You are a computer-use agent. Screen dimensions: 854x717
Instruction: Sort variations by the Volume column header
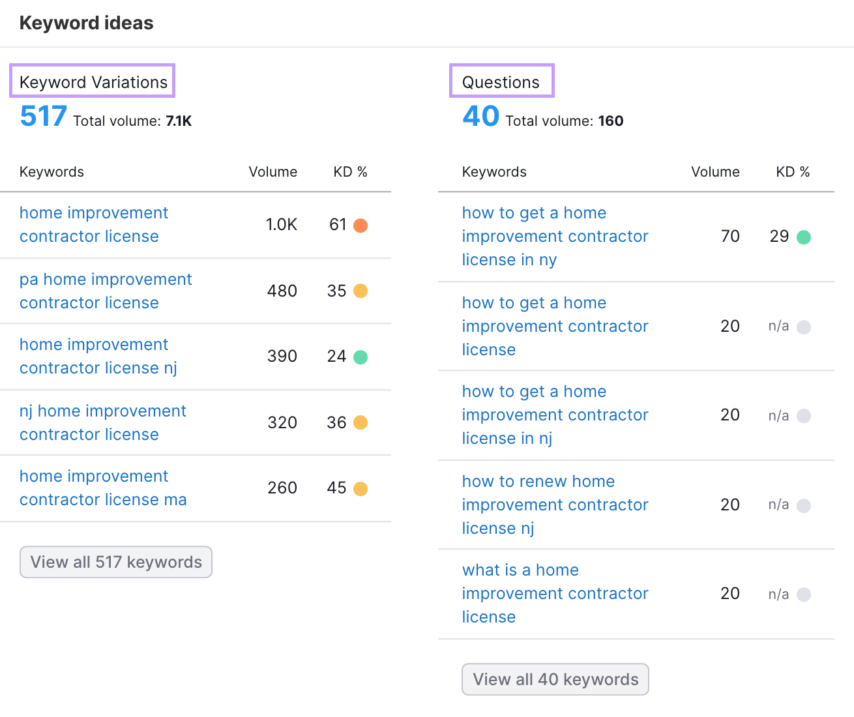point(273,171)
